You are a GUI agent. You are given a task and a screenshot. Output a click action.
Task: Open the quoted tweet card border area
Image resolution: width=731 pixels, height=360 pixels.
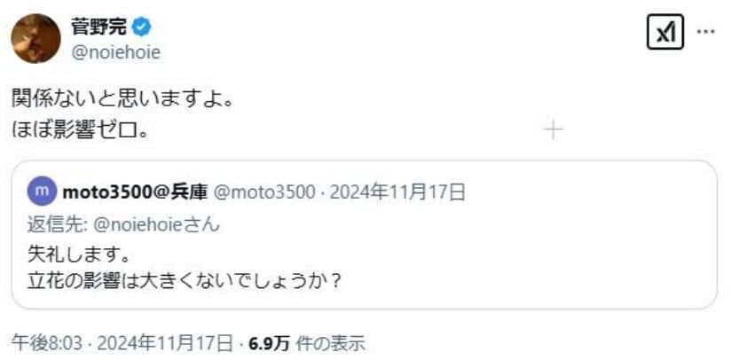pyautogui.click(x=364, y=235)
